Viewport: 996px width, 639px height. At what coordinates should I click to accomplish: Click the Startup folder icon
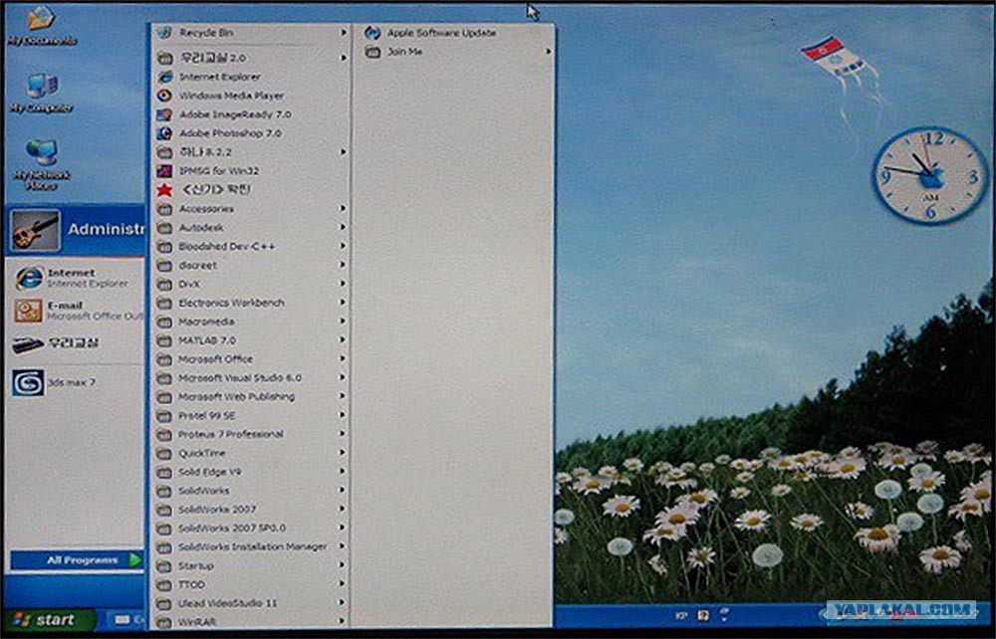point(164,566)
